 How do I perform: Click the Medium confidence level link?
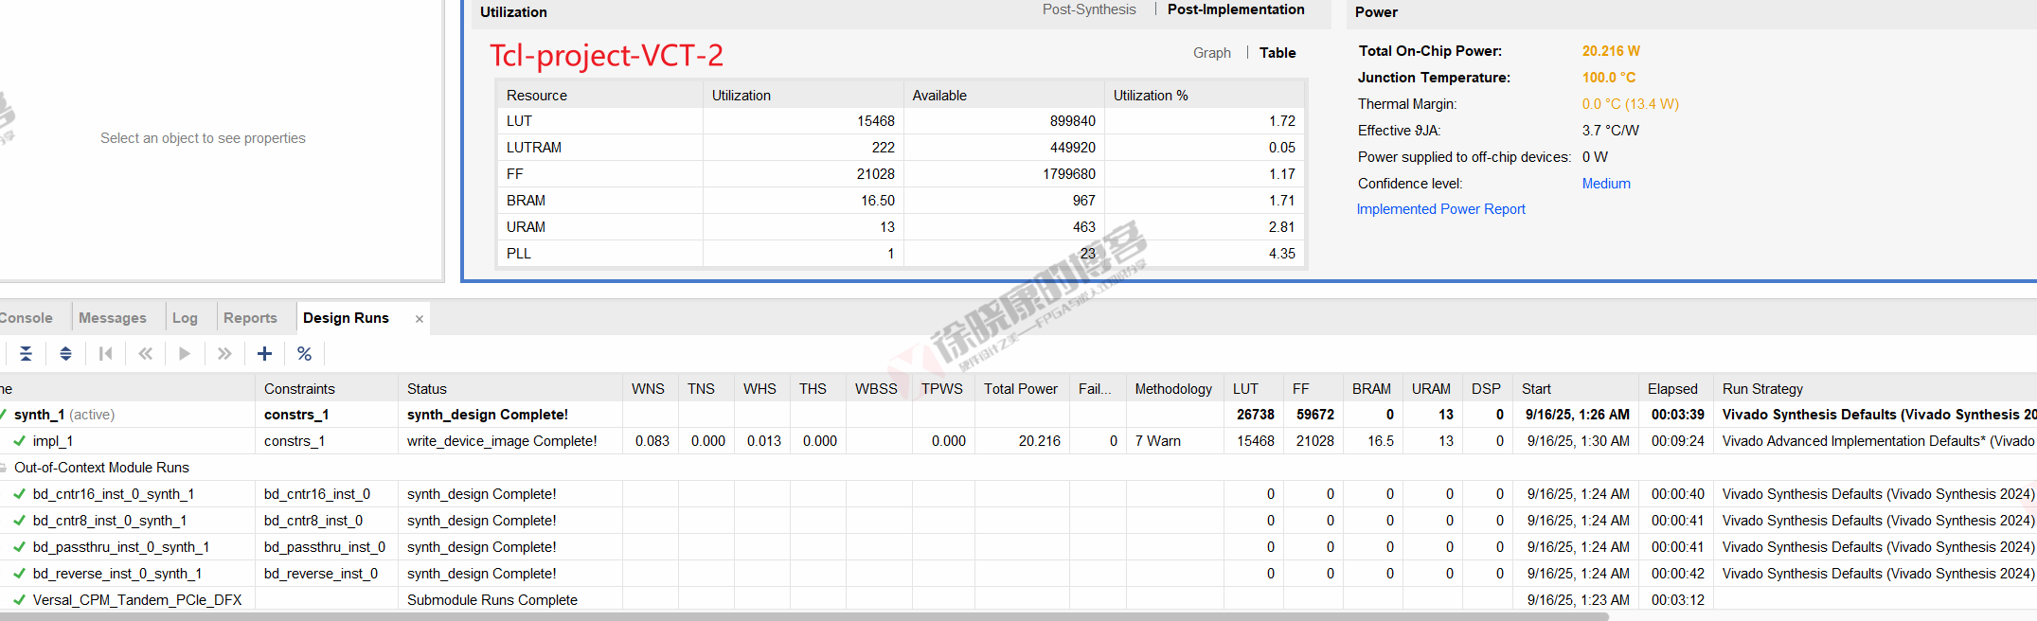coord(1606,184)
